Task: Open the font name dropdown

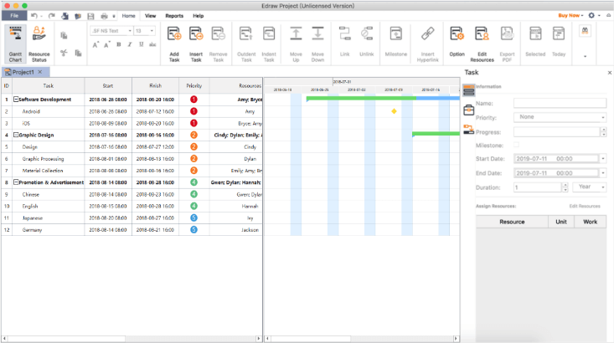Action: (x=130, y=31)
